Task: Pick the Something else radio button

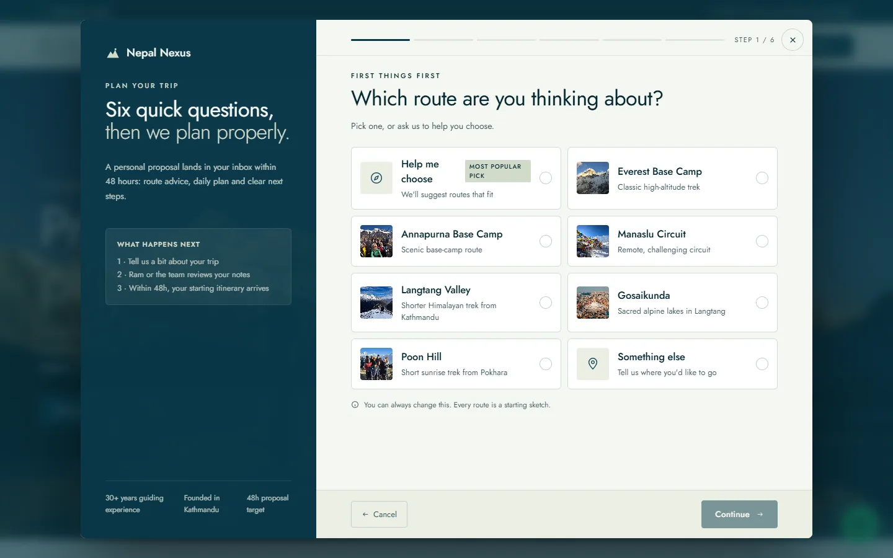Action: tap(762, 364)
